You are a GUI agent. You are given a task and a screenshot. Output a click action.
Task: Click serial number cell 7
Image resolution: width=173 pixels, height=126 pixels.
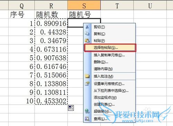21,74
